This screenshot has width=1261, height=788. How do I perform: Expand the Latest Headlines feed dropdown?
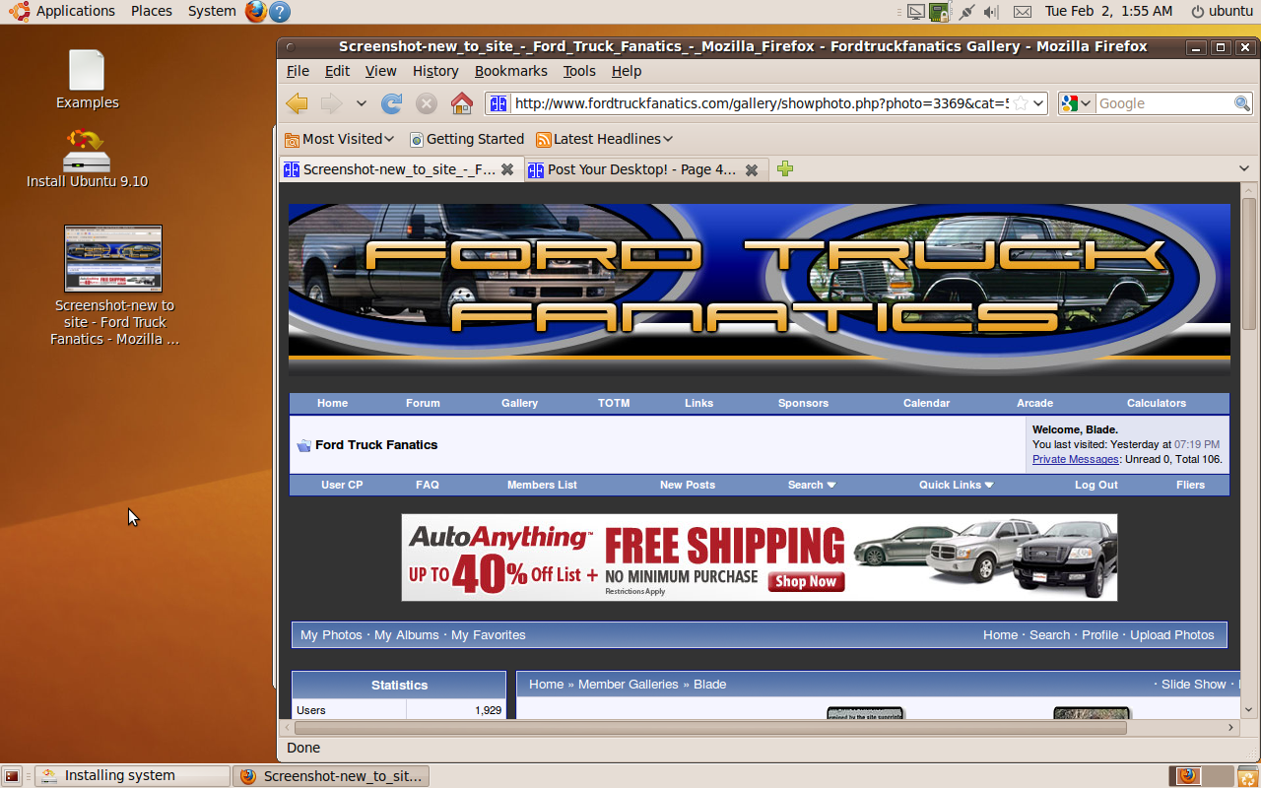605,139
